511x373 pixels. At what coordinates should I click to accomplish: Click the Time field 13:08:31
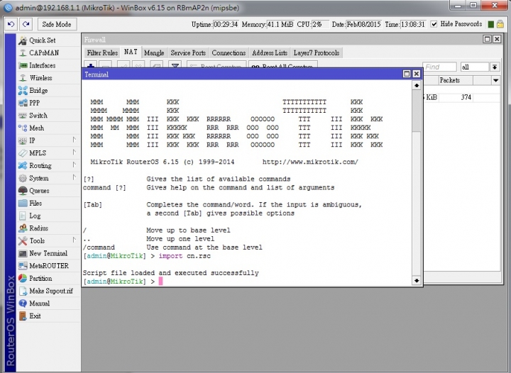point(413,24)
